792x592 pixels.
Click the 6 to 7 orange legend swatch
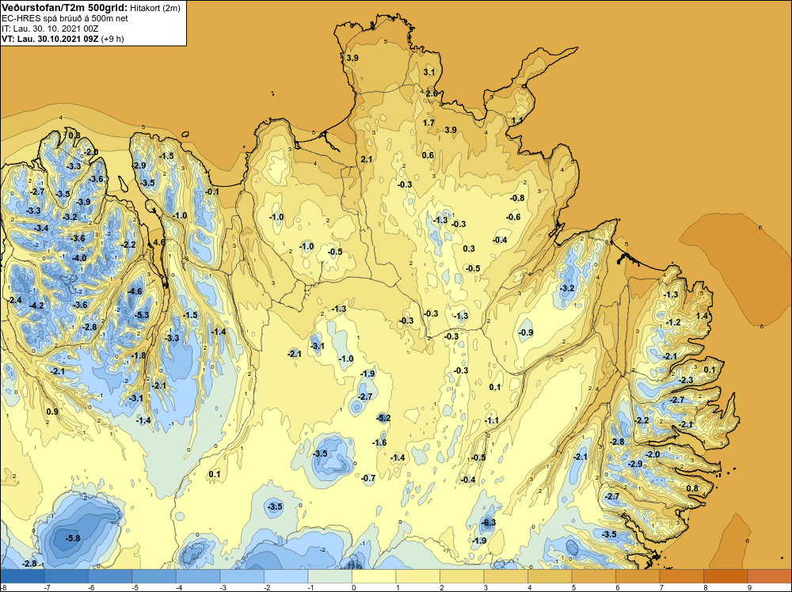[638, 576]
